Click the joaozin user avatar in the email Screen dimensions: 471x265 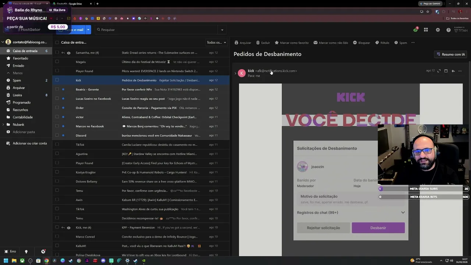pyautogui.click(x=302, y=167)
